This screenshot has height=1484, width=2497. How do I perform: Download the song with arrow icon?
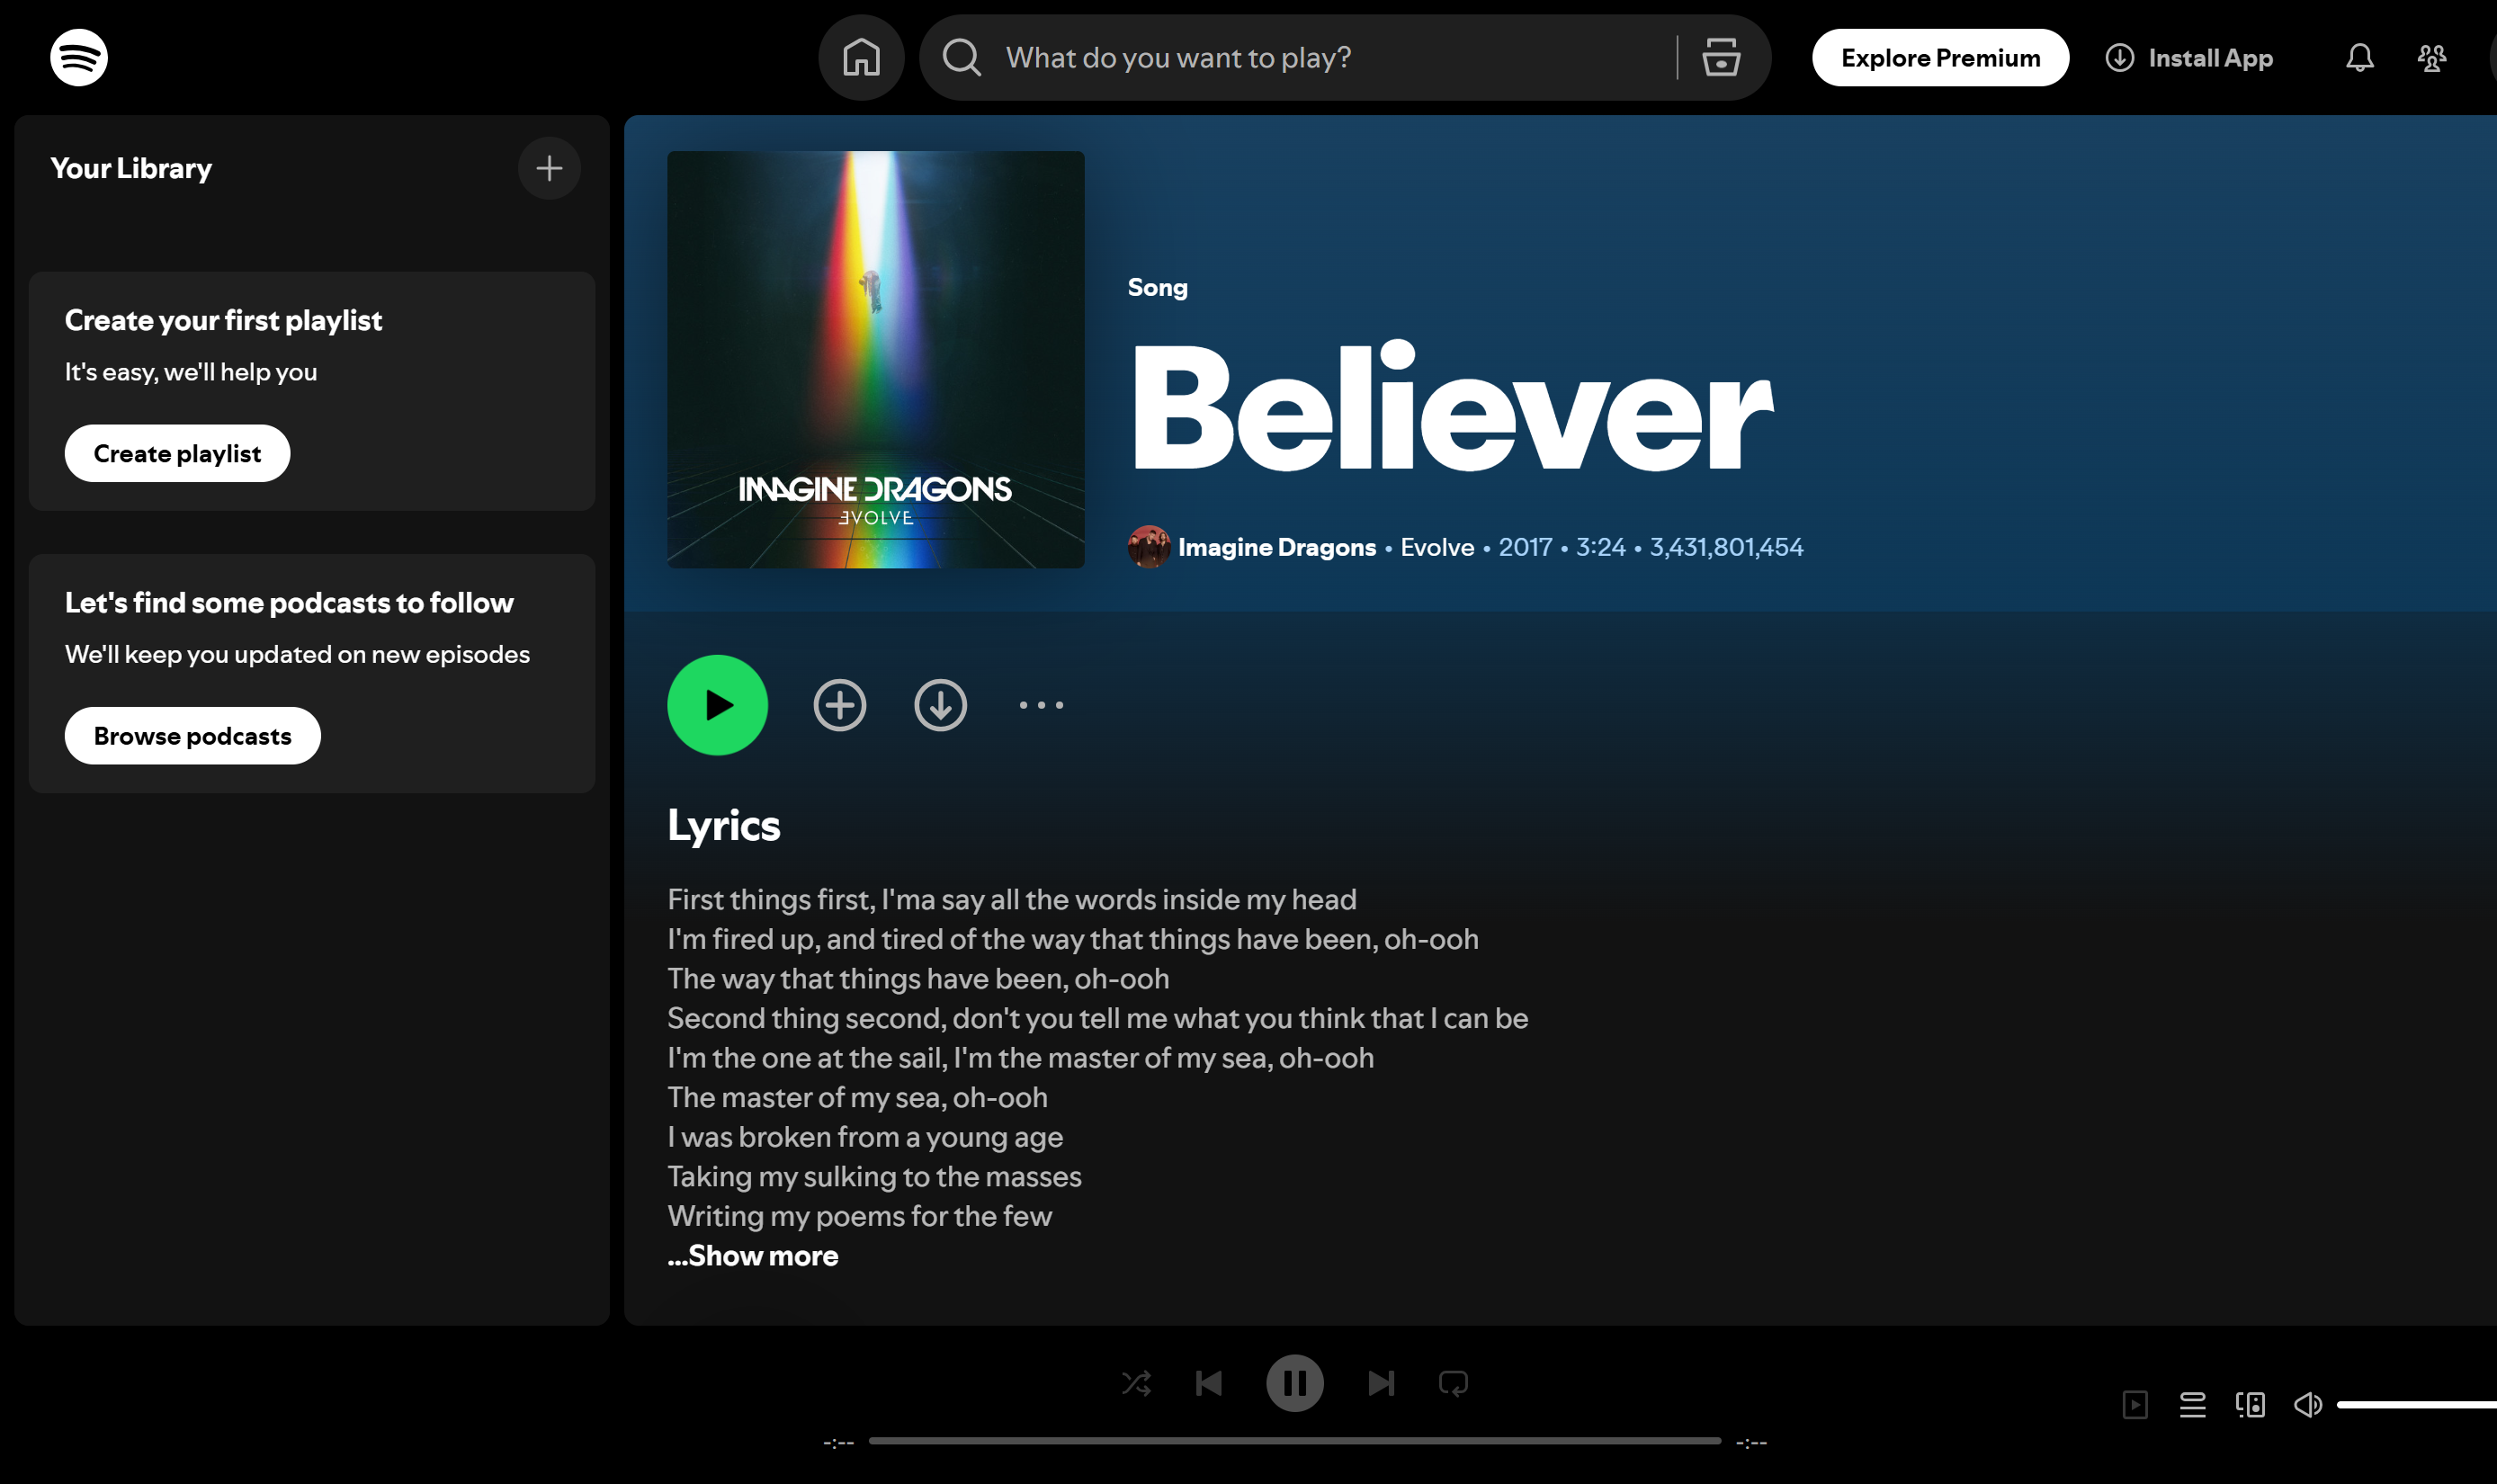940,705
